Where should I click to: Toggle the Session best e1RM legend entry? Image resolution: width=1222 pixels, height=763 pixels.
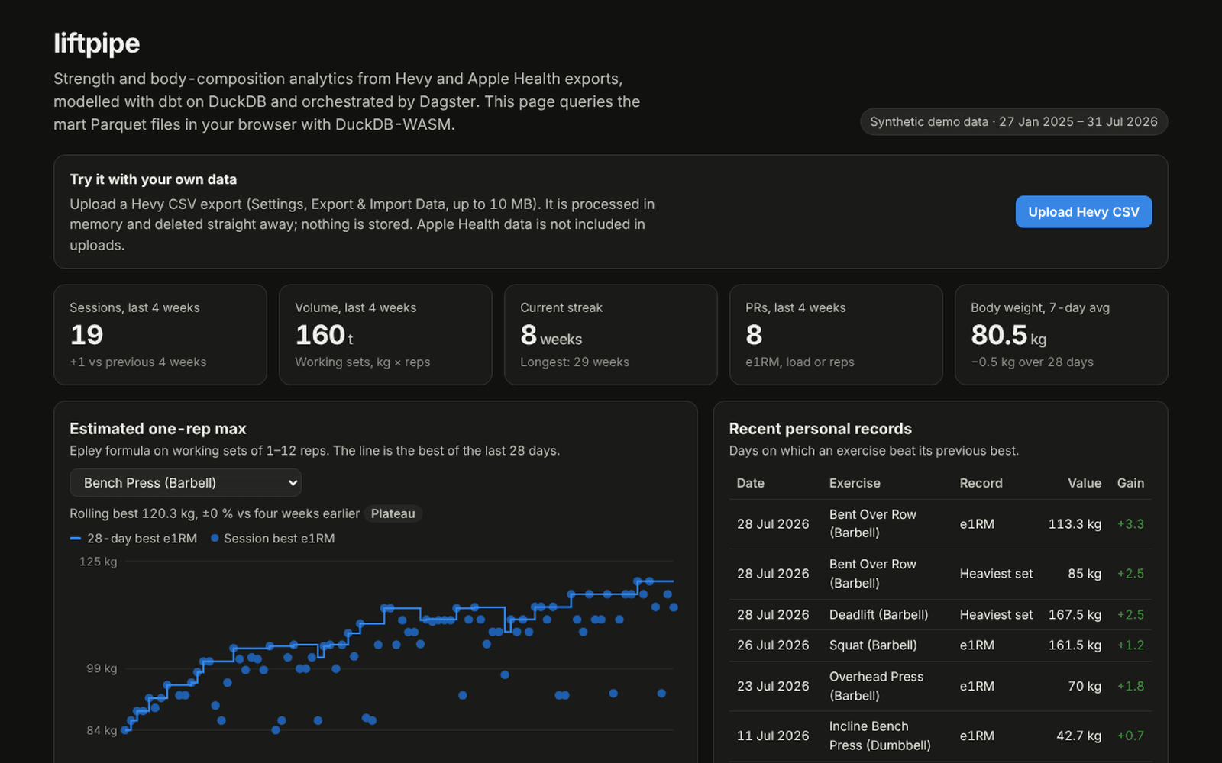click(273, 539)
